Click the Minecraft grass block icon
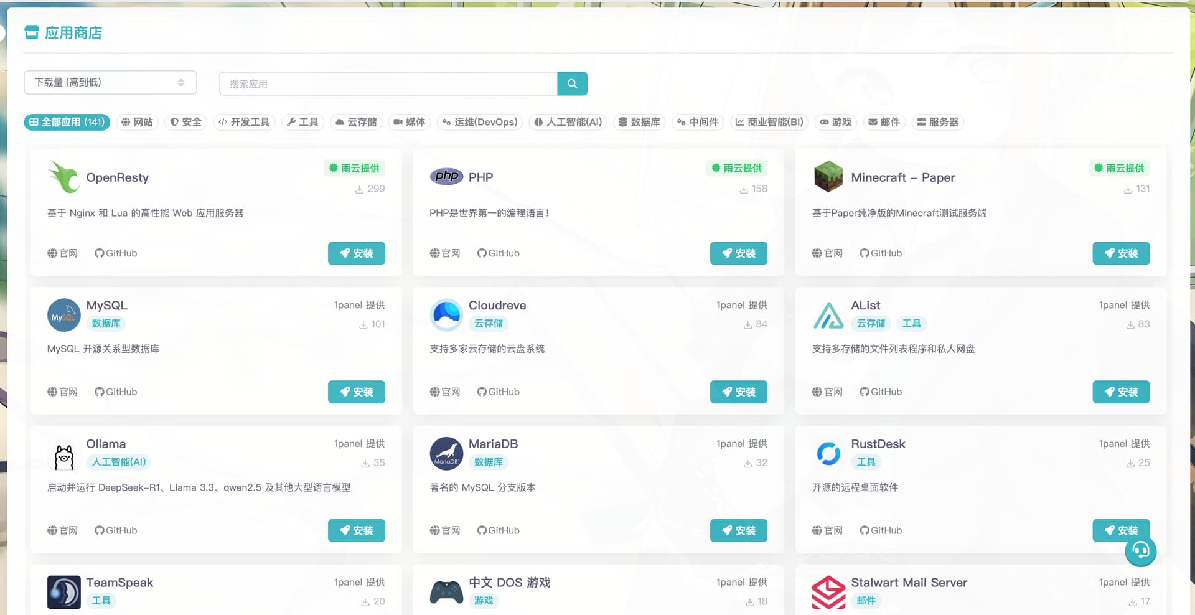Screen dimensions: 1195x615 click(828, 177)
